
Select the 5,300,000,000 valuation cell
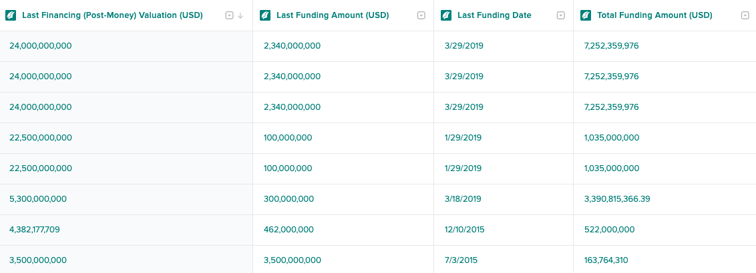126,199
